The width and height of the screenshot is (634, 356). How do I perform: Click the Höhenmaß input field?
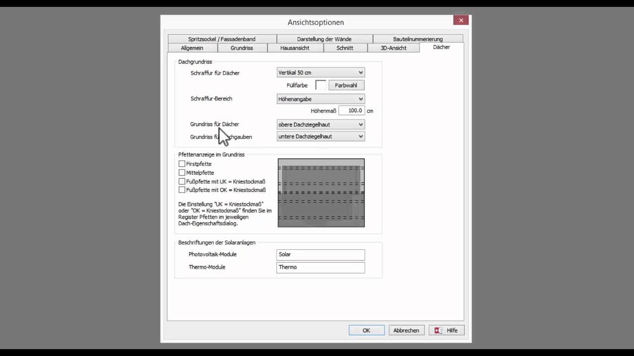pyautogui.click(x=352, y=111)
